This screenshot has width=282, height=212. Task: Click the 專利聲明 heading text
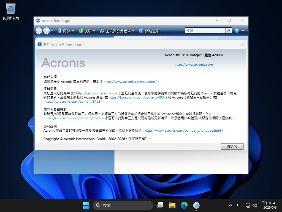point(50,126)
